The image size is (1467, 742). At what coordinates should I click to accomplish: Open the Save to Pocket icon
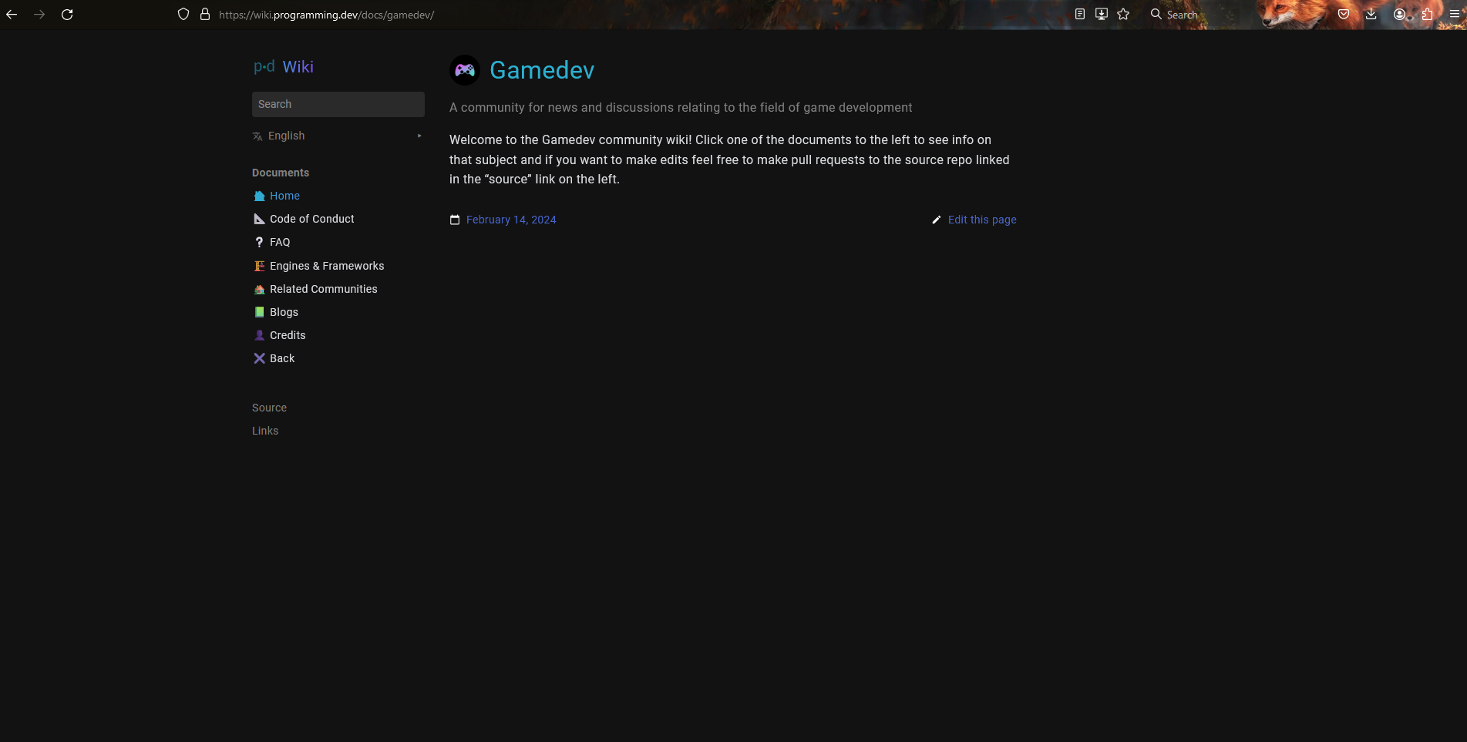coord(1344,14)
